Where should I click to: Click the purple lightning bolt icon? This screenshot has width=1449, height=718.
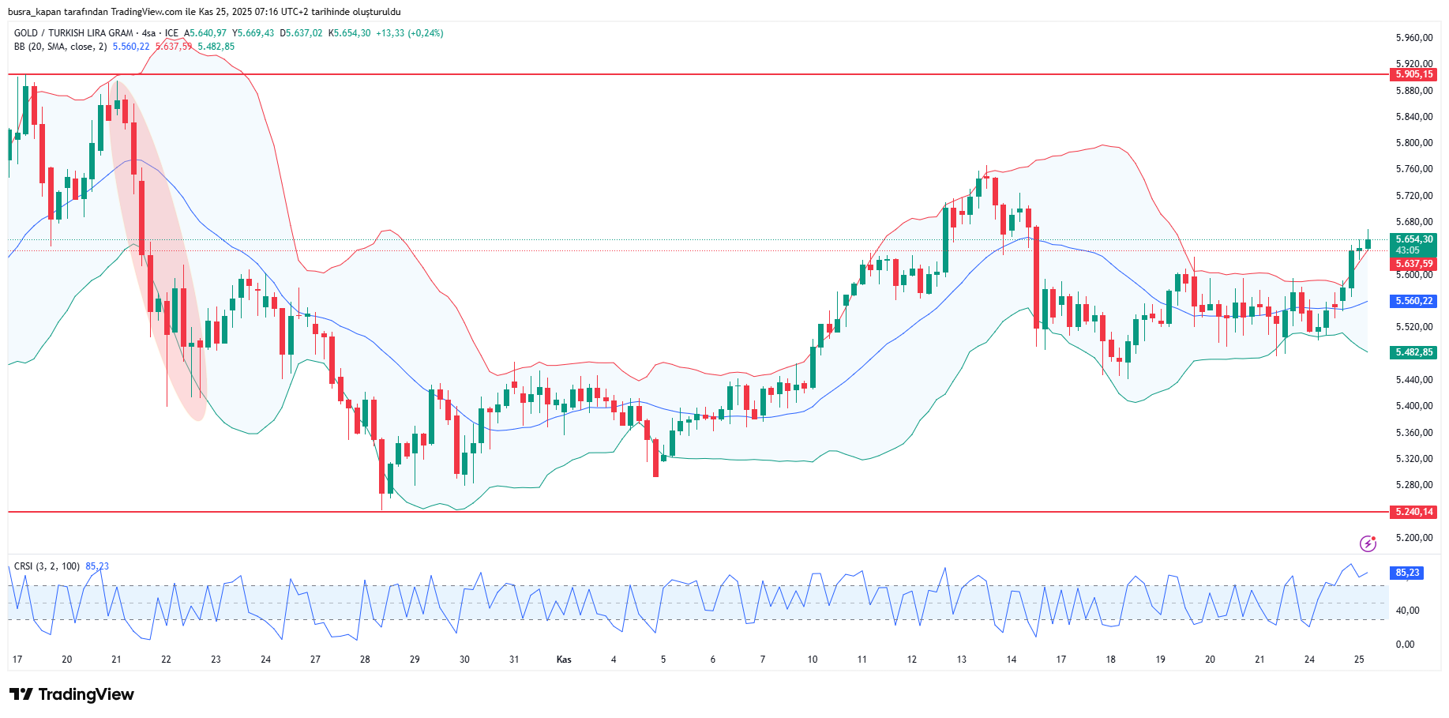(x=1368, y=543)
